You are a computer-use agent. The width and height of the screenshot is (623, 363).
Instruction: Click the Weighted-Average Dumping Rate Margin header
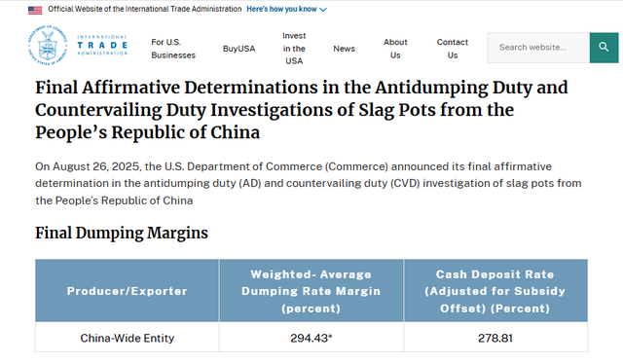[311, 291]
